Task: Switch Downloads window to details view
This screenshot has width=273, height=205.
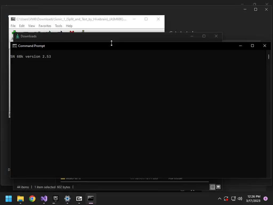Action: pyautogui.click(x=212, y=187)
